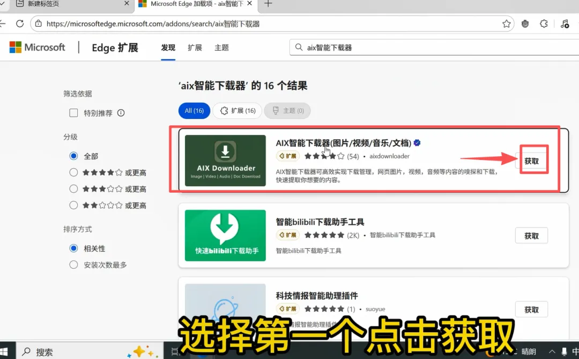Click the search magnifier icon in Edge add-ons
This screenshot has width=579, height=359.
(299, 47)
